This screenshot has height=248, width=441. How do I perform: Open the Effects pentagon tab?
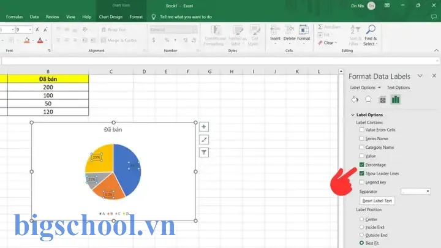(368, 100)
